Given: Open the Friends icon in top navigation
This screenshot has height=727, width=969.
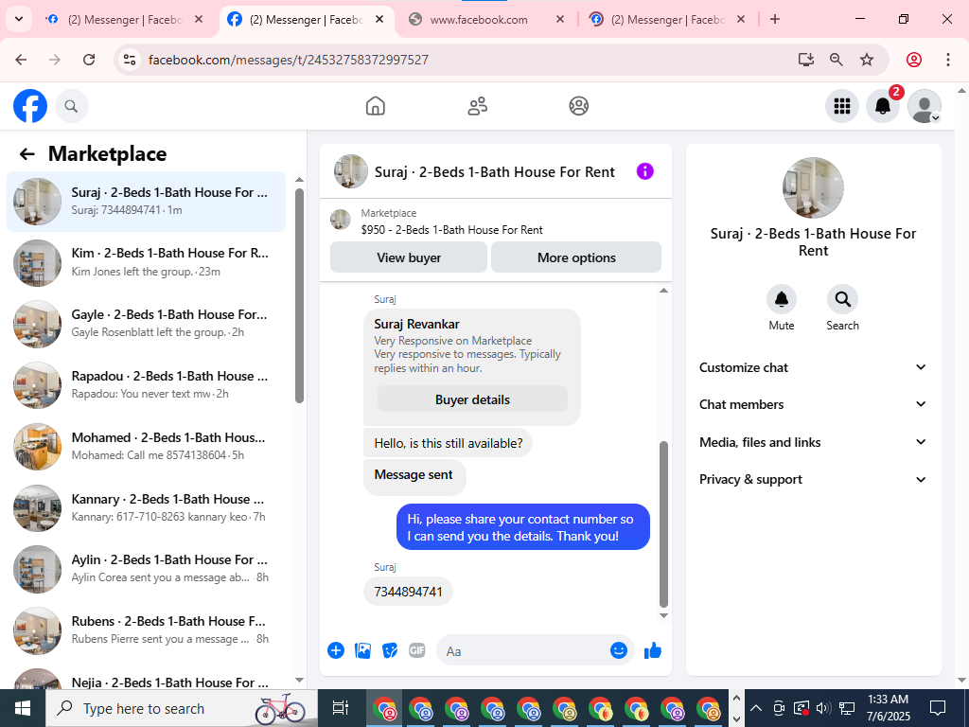Looking at the screenshot, I should (x=477, y=106).
